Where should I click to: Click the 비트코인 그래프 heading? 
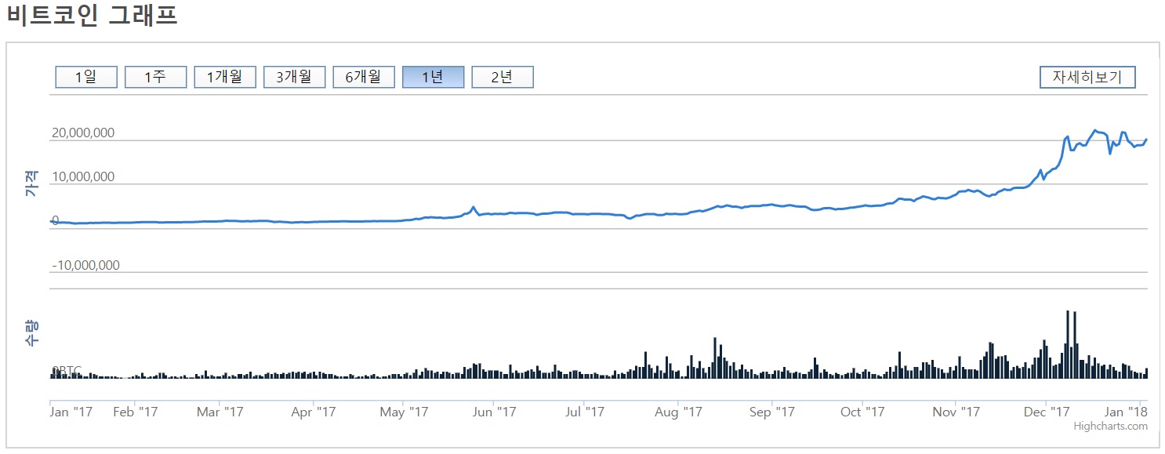point(93,15)
